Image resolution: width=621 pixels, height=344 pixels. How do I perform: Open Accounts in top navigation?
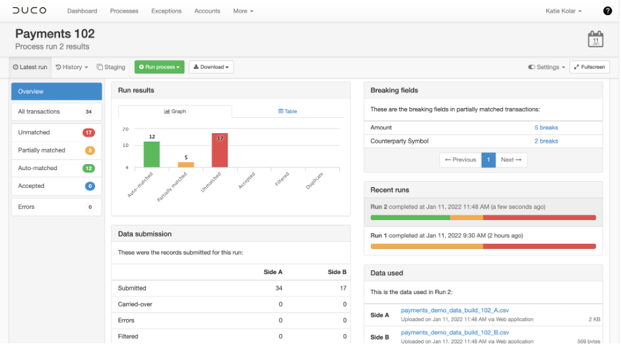pyautogui.click(x=207, y=11)
